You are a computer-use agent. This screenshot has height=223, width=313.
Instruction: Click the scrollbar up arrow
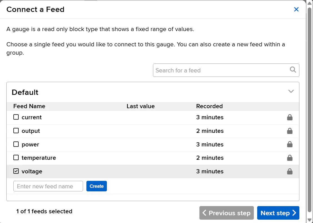pyautogui.click(x=310, y=3)
